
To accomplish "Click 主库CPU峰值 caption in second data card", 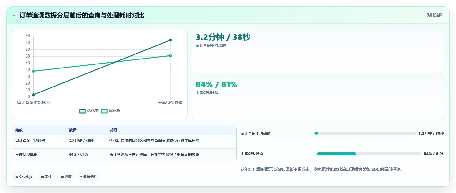I will pyautogui.click(x=207, y=93).
